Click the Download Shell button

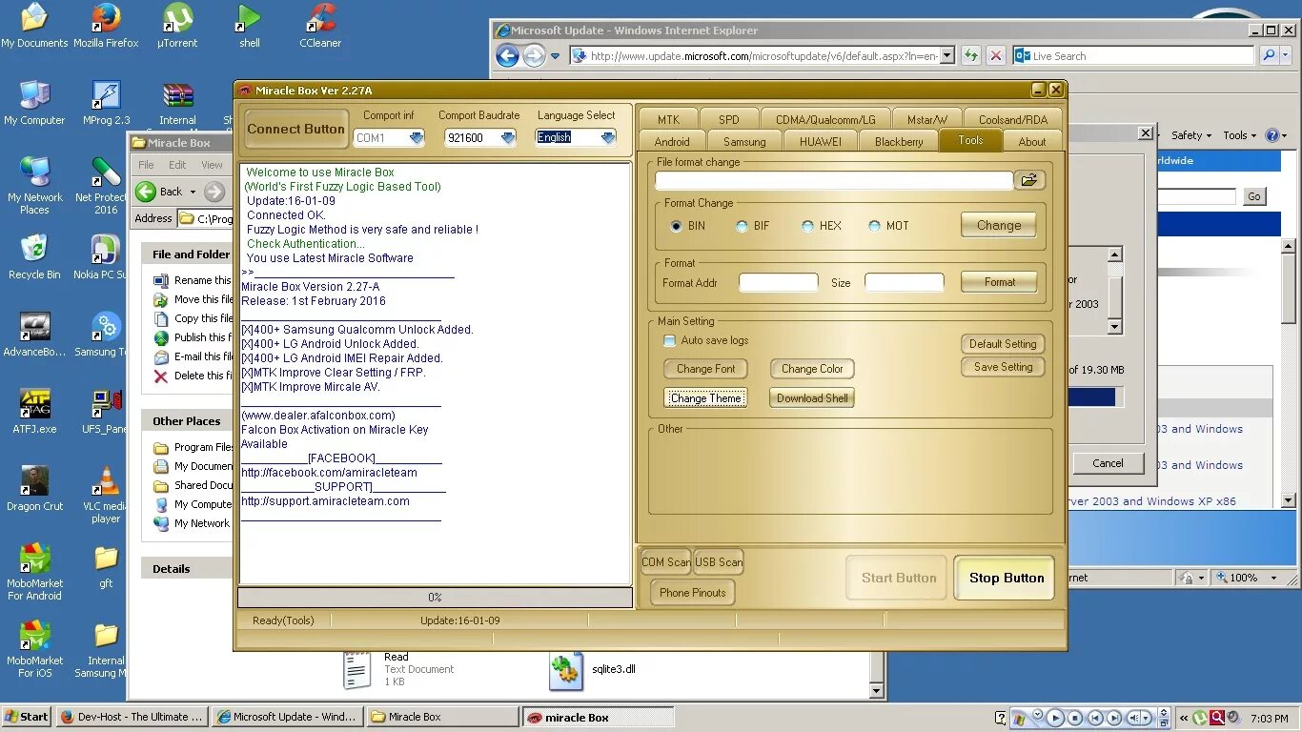tap(812, 398)
